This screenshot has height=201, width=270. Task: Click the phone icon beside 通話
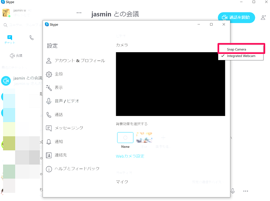coord(49,115)
